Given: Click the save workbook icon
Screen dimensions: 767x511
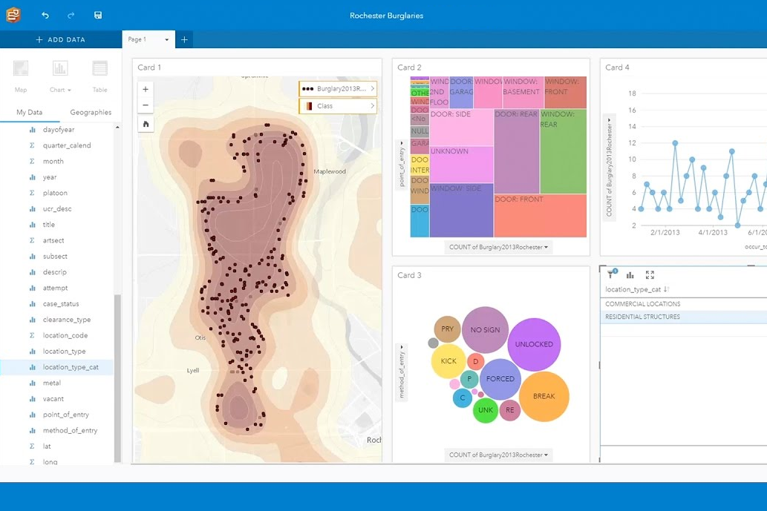Looking at the screenshot, I should (x=98, y=16).
